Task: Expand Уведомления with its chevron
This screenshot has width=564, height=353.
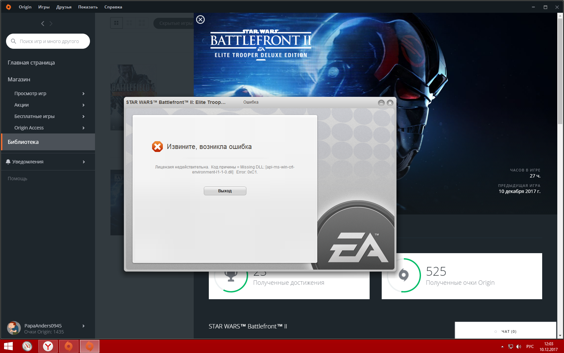Action: (84, 162)
